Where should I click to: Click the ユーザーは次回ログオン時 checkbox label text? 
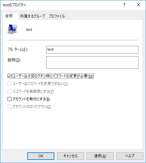[x=53, y=76]
